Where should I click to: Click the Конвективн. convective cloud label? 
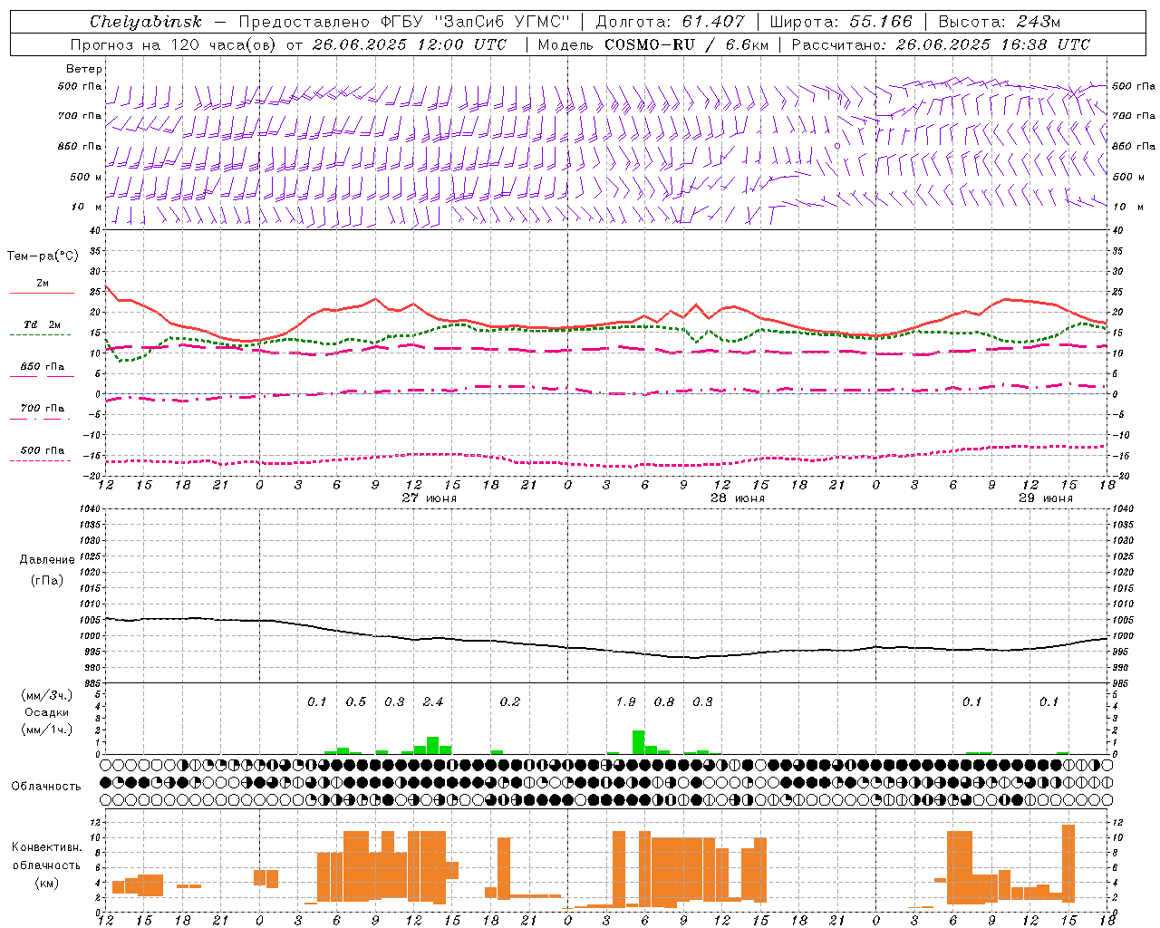[46, 847]
